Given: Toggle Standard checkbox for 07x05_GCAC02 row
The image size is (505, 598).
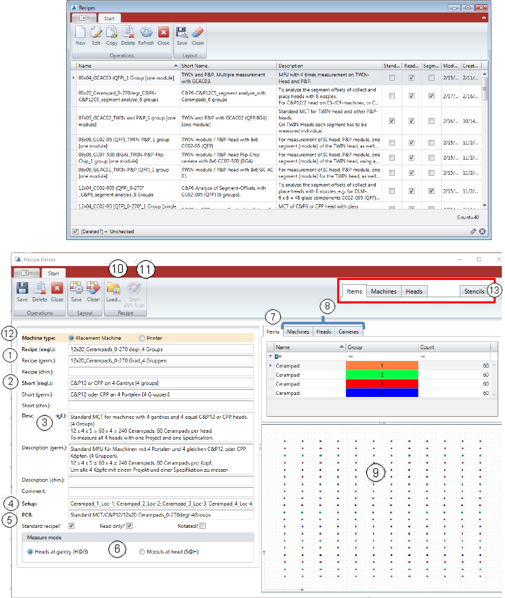Looking at the screenshot, I should (392, 121).
